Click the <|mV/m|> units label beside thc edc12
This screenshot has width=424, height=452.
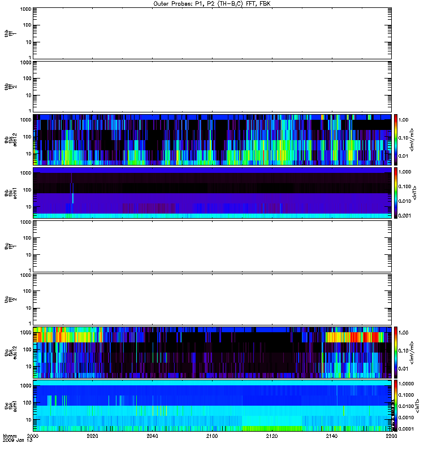[x=412, y=353]
